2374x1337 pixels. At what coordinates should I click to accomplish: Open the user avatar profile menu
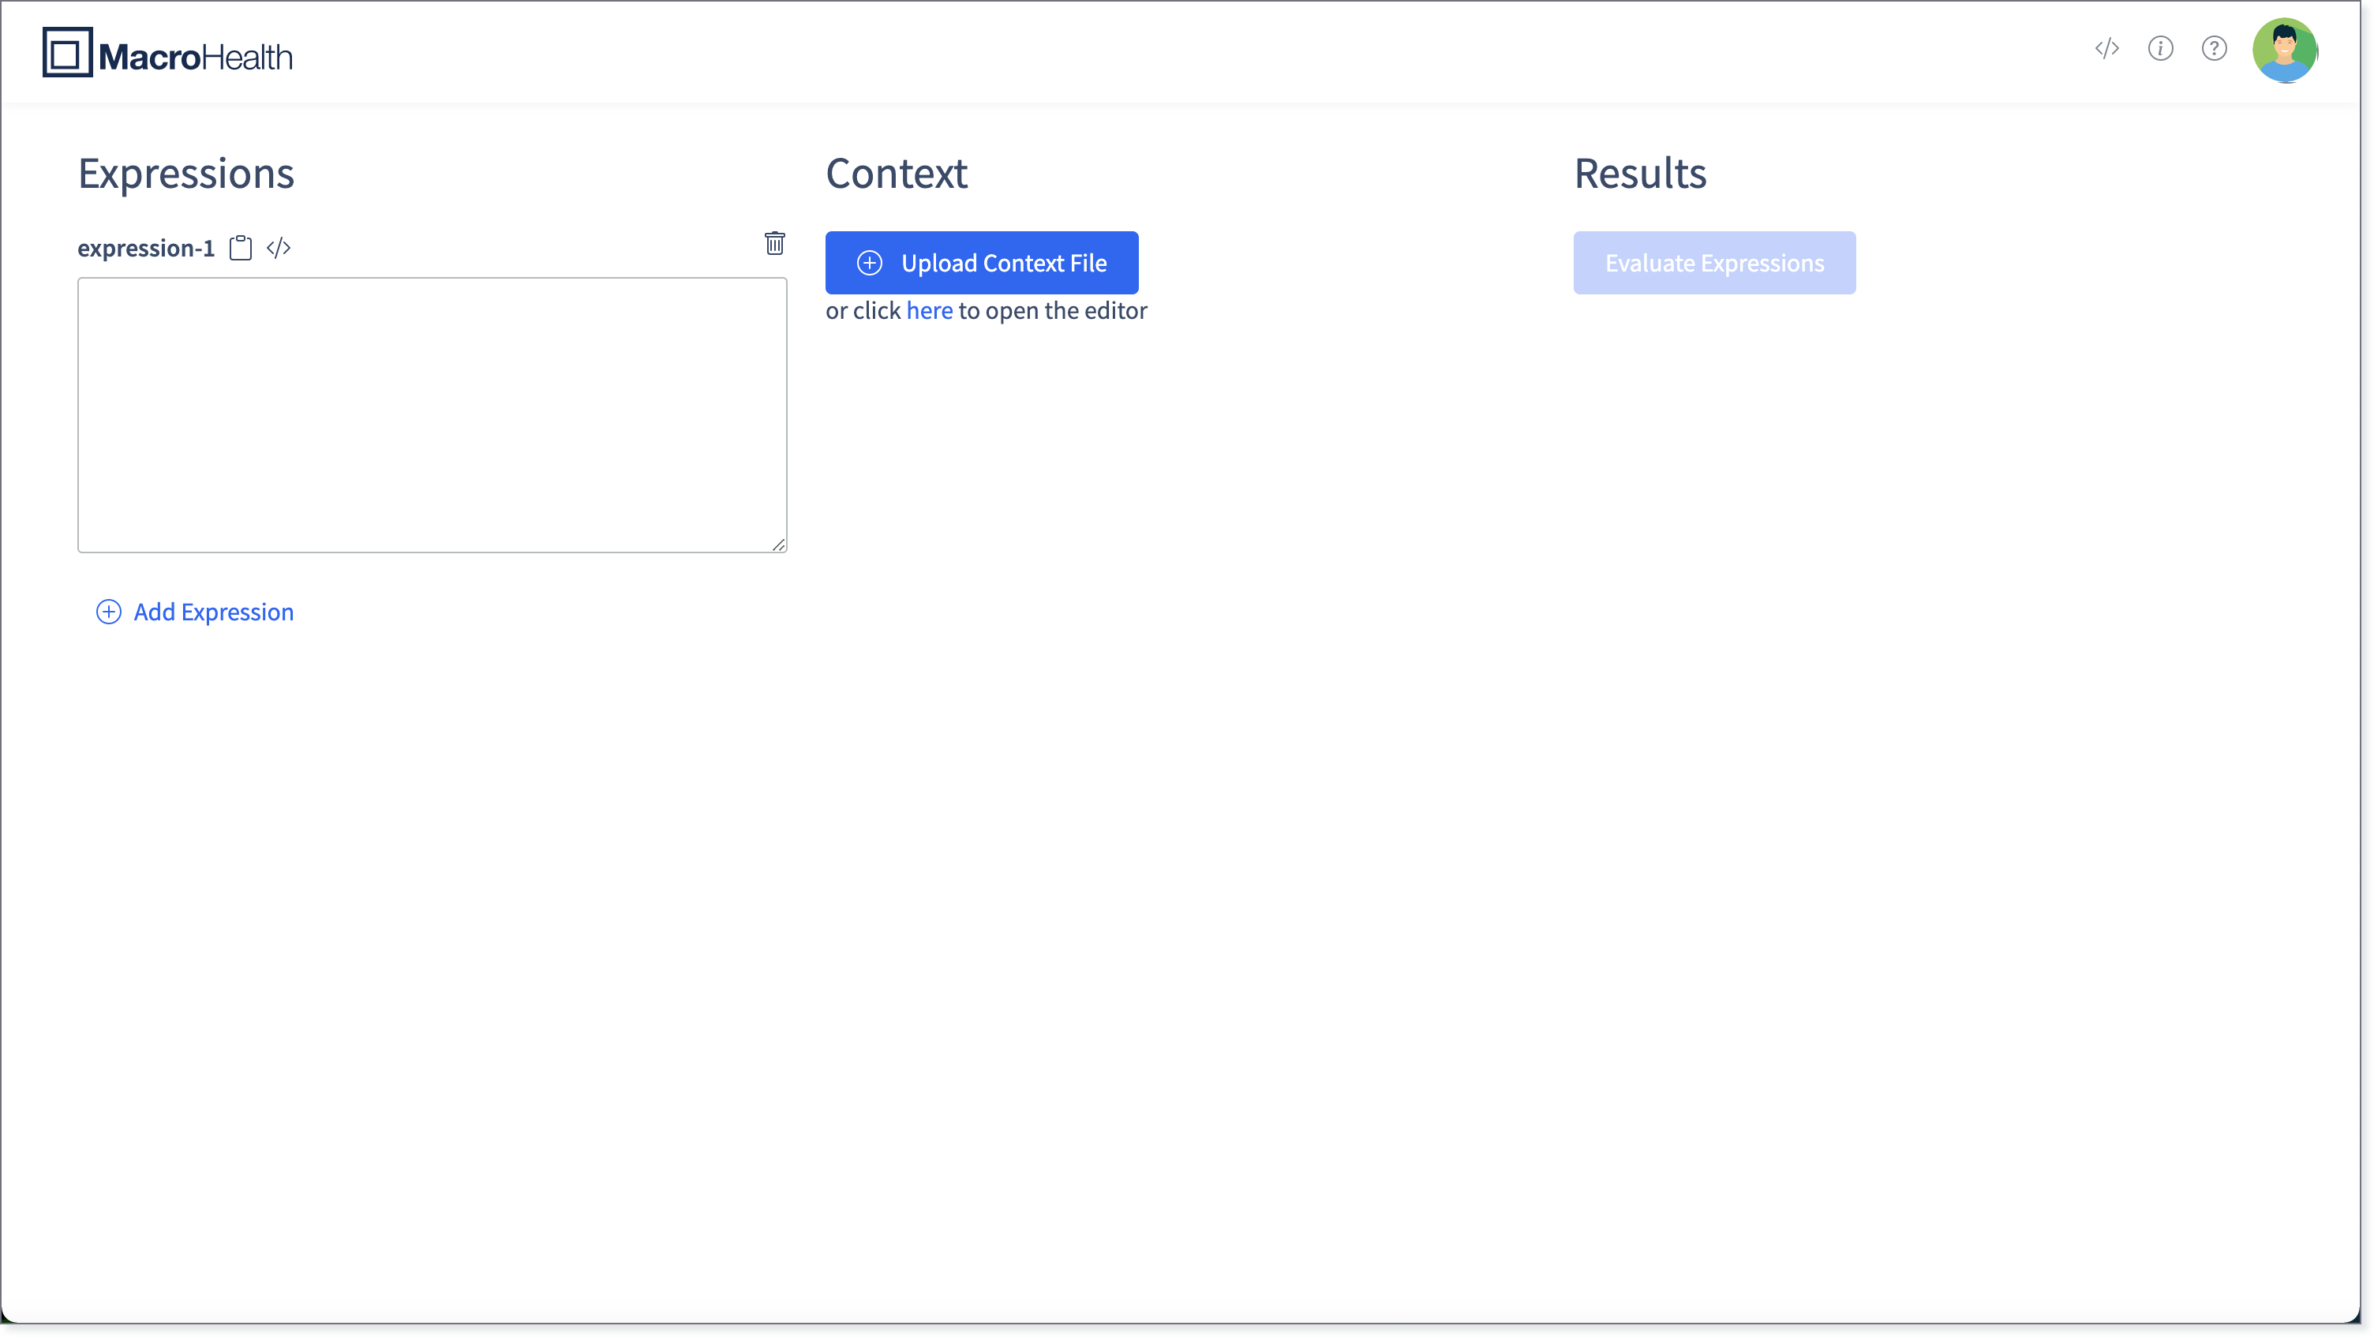coord(2285,50)
